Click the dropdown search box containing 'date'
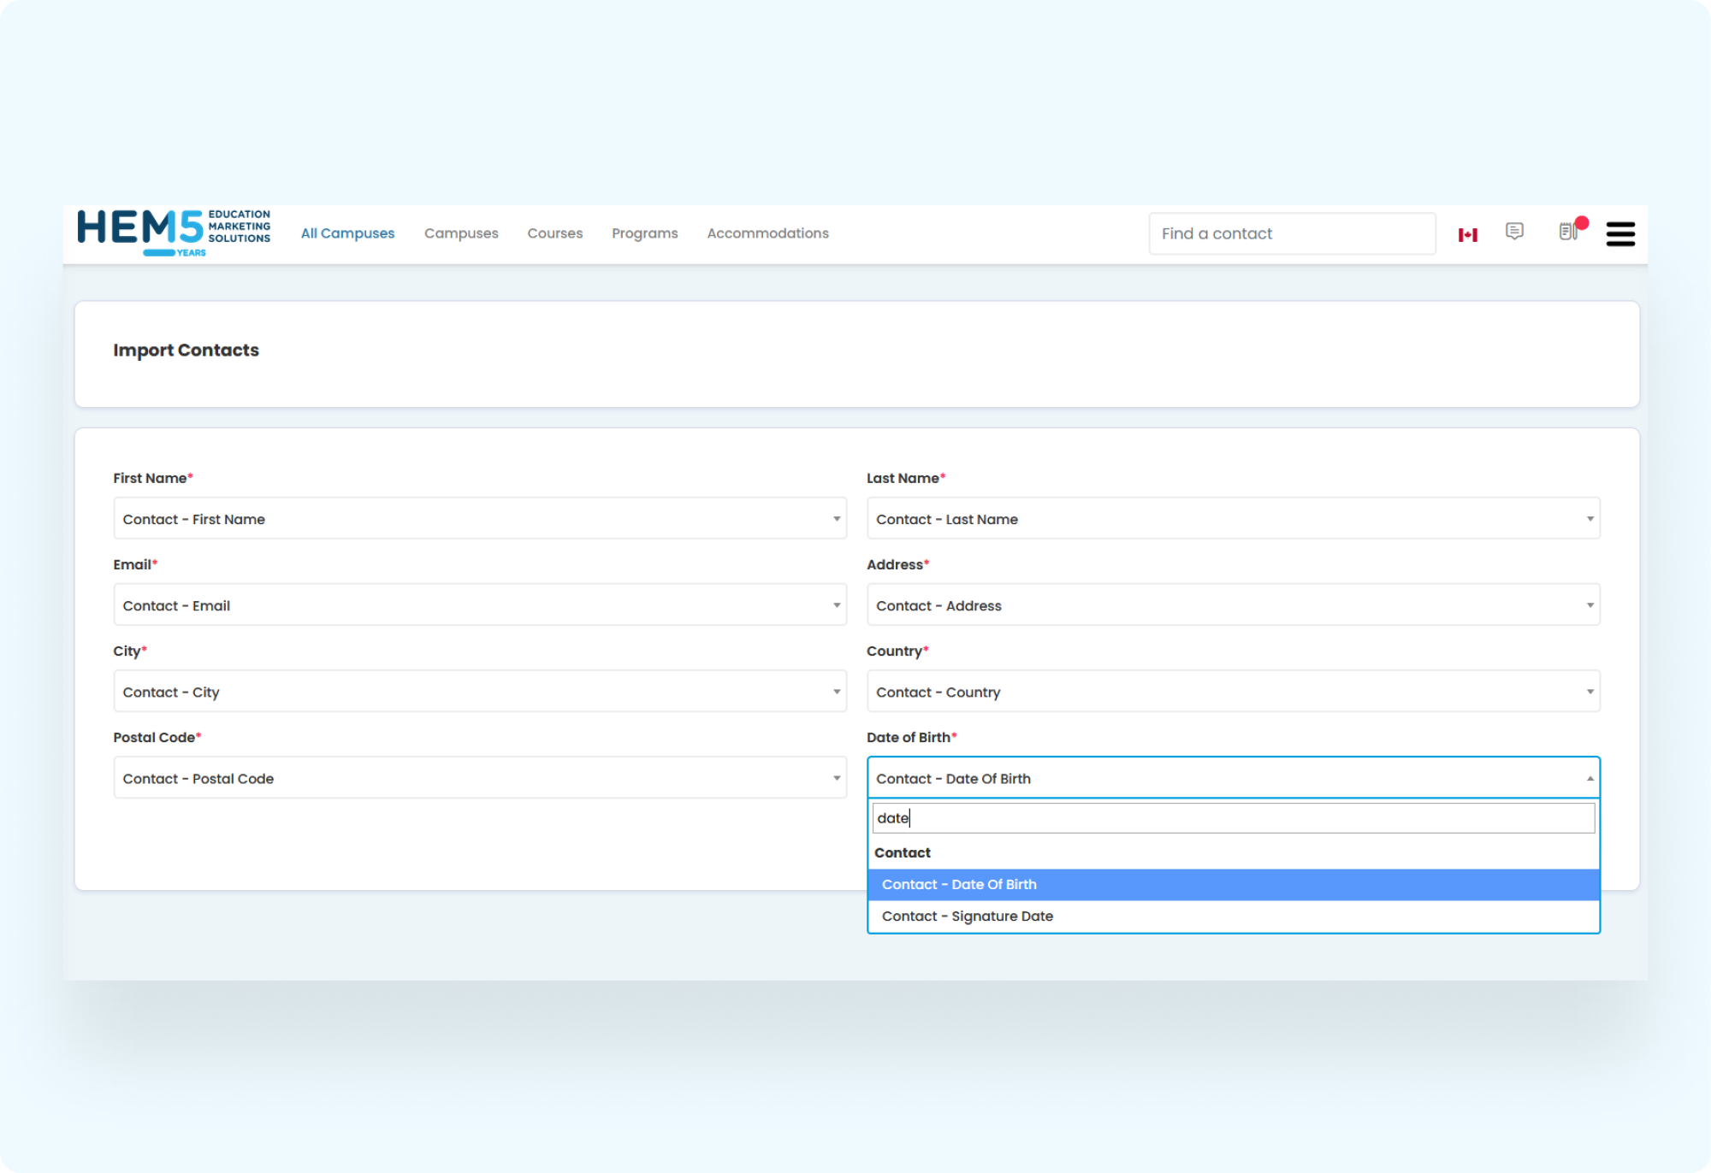This screenshot has height=1173, width=1711. 1233,818
